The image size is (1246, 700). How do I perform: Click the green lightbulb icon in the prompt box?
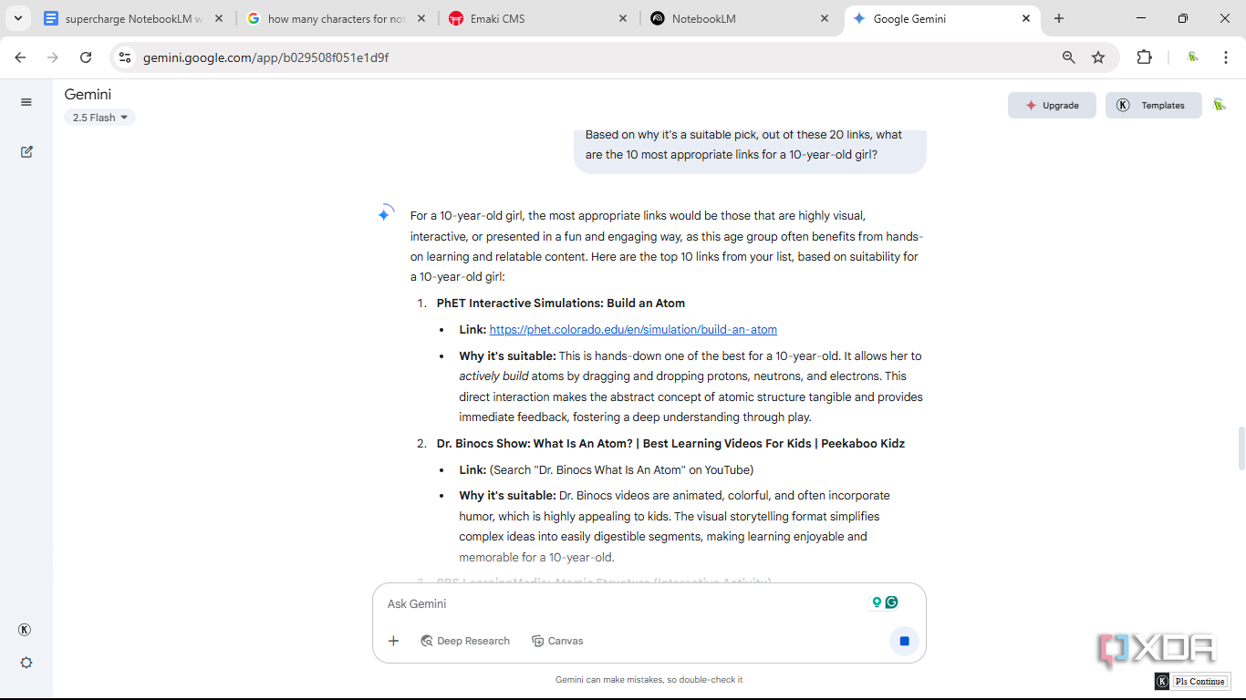877,602
